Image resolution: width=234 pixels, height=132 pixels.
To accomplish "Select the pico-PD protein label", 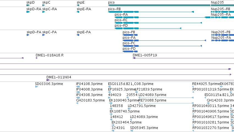I will (129, 49).
